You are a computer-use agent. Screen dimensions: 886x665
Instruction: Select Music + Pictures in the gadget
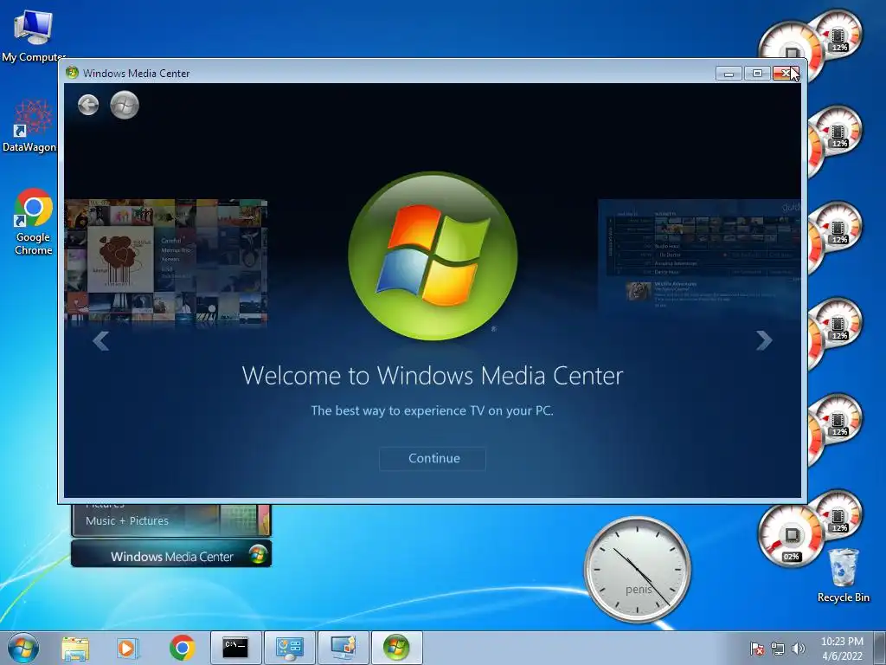[127, 520]
